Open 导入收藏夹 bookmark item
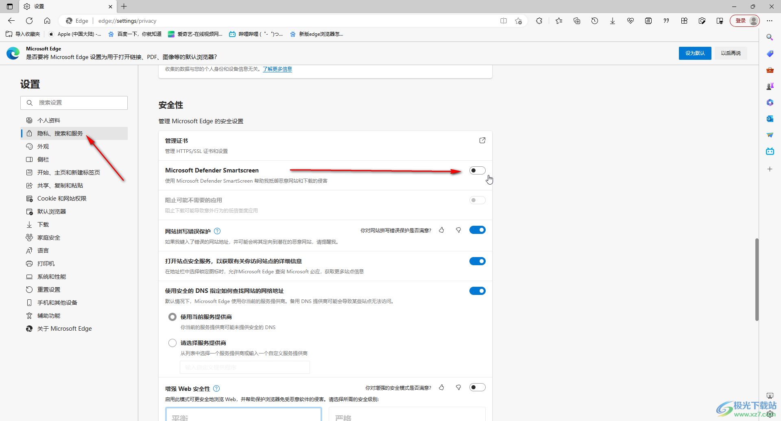This screenshot has height=421, width=781. coord(23,34)
